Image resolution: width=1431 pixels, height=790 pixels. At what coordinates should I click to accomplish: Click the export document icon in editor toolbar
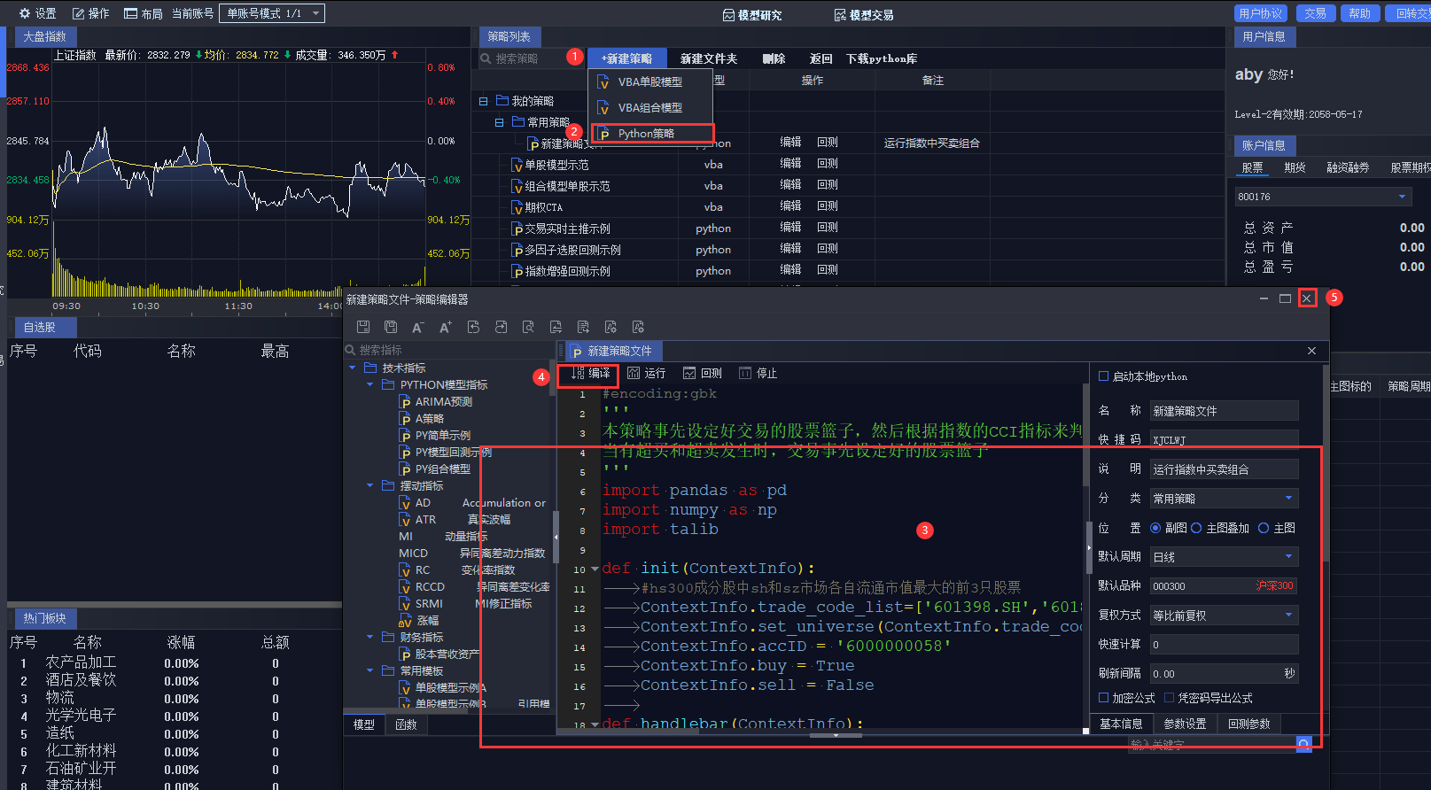pos(583,327)
